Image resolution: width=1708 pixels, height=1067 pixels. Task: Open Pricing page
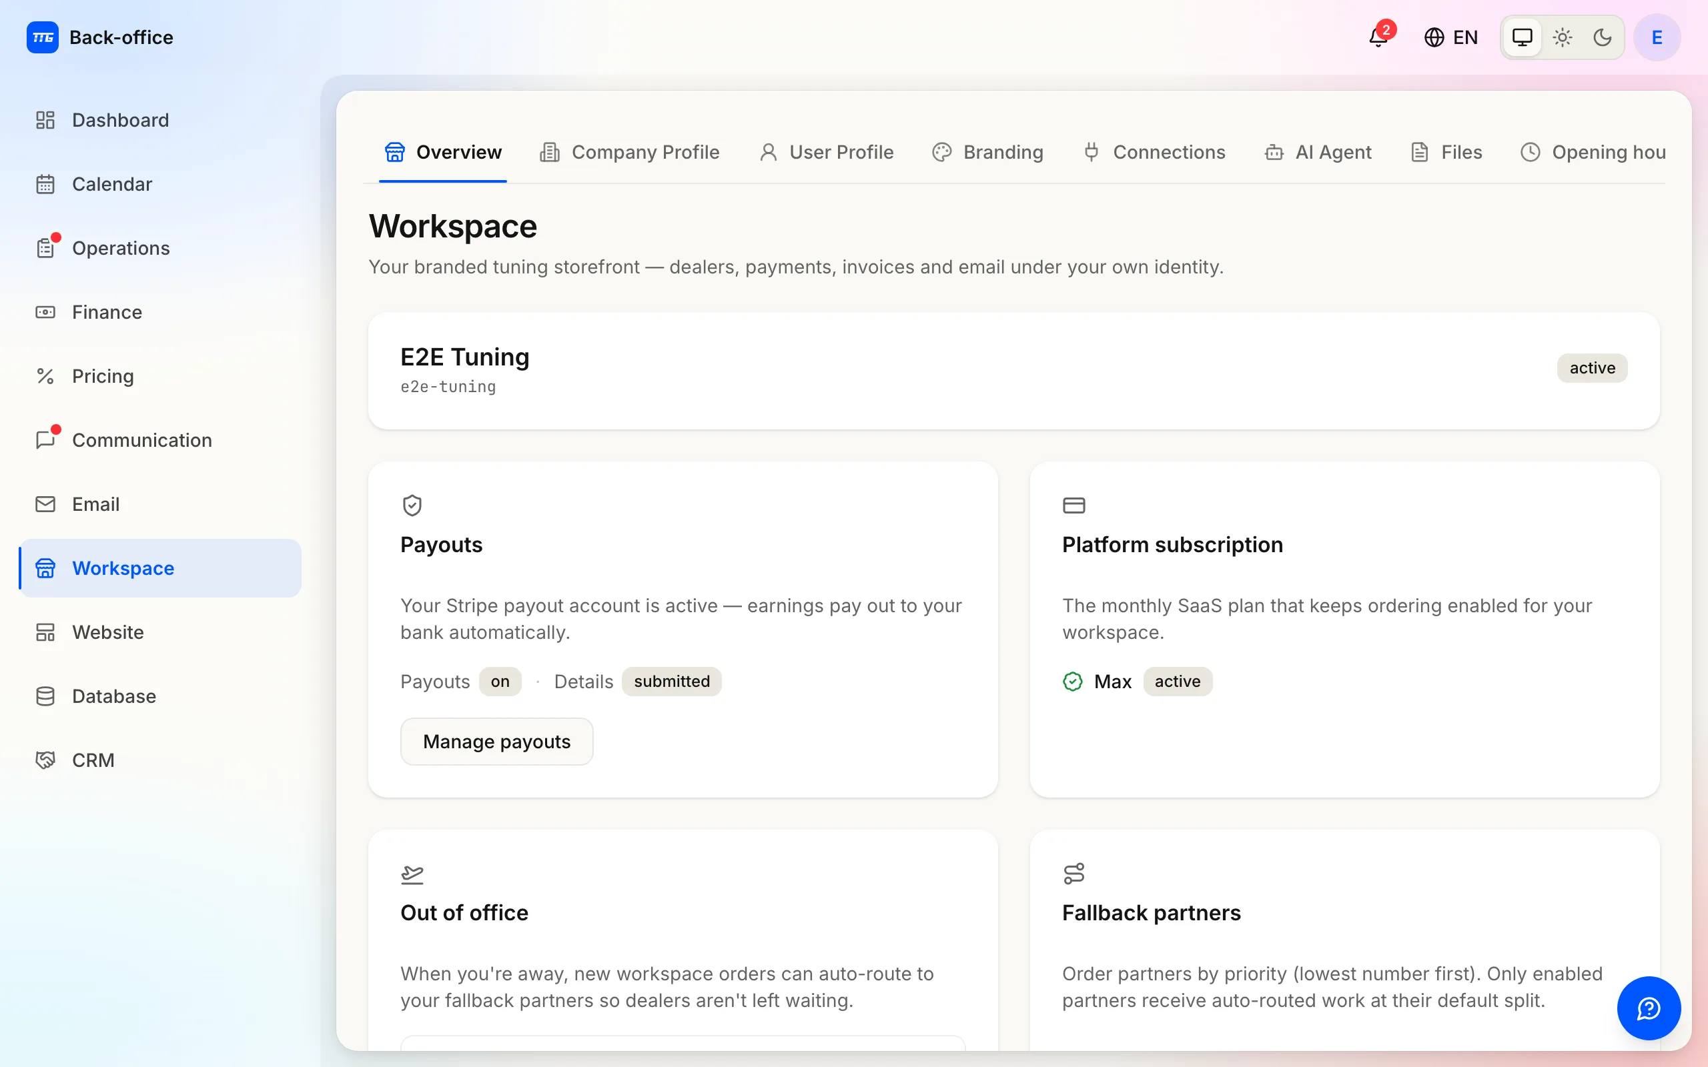(160, 376)
